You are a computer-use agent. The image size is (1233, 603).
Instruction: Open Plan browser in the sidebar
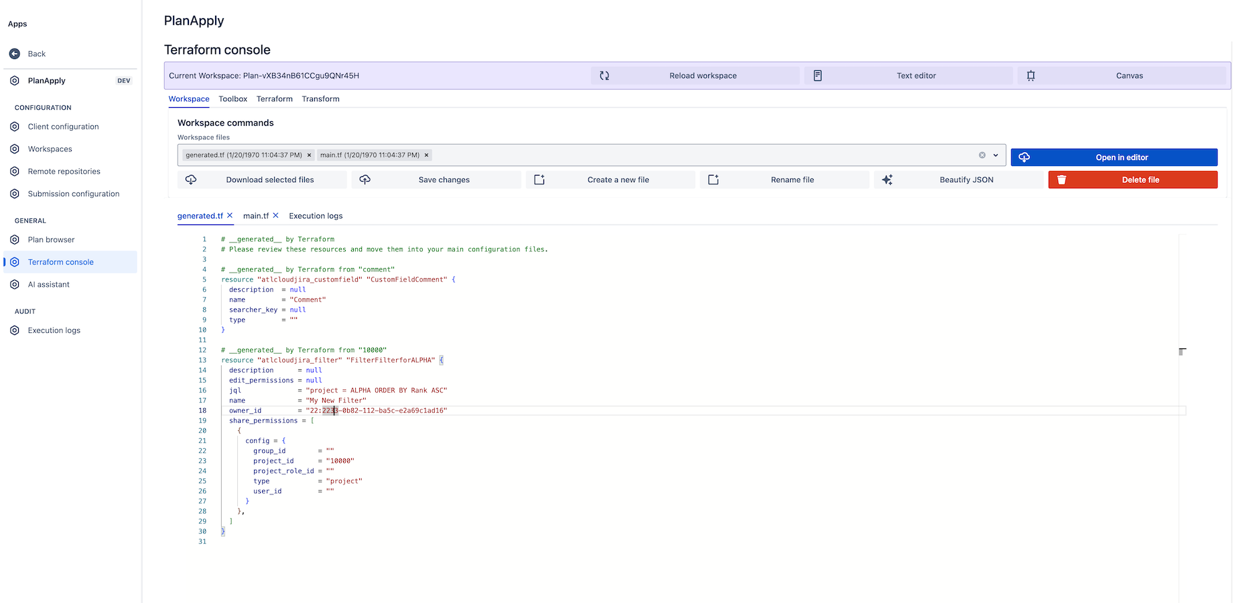[x=51, y=240]
